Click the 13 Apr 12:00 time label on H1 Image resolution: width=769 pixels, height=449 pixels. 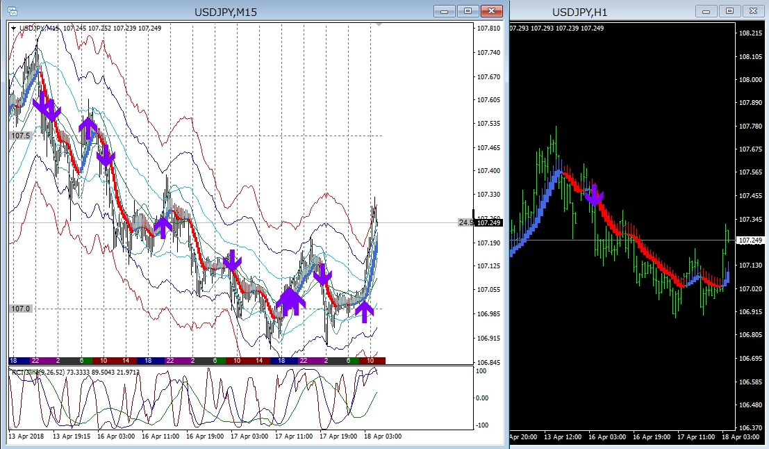pos(563,436)
